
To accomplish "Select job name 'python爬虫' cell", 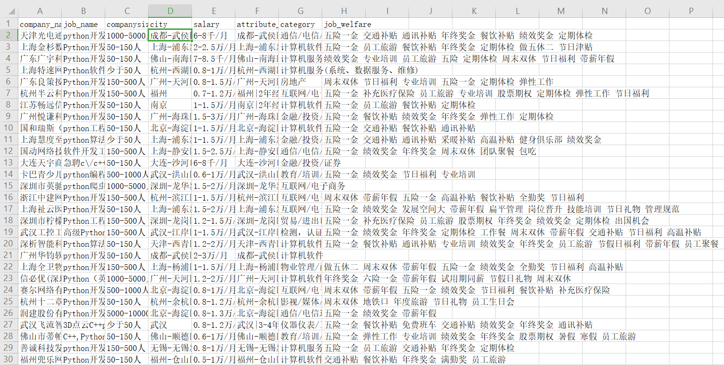I will (83, 186).
